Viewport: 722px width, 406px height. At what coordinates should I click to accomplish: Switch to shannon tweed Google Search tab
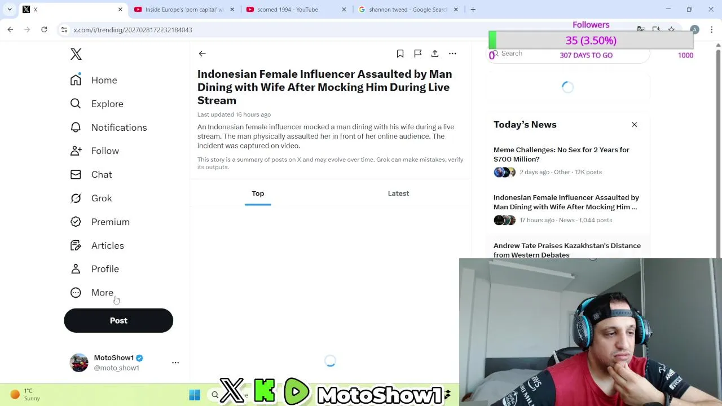(x=408, y=10)
